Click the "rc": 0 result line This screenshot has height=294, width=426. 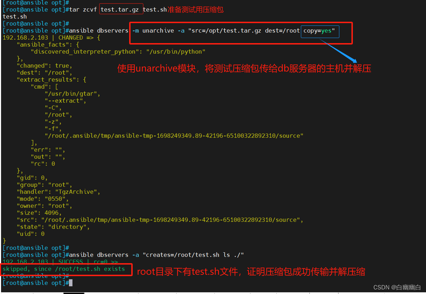click(x=43, y=164)
